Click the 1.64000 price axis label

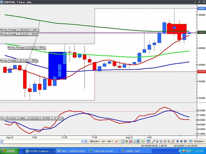201,98
